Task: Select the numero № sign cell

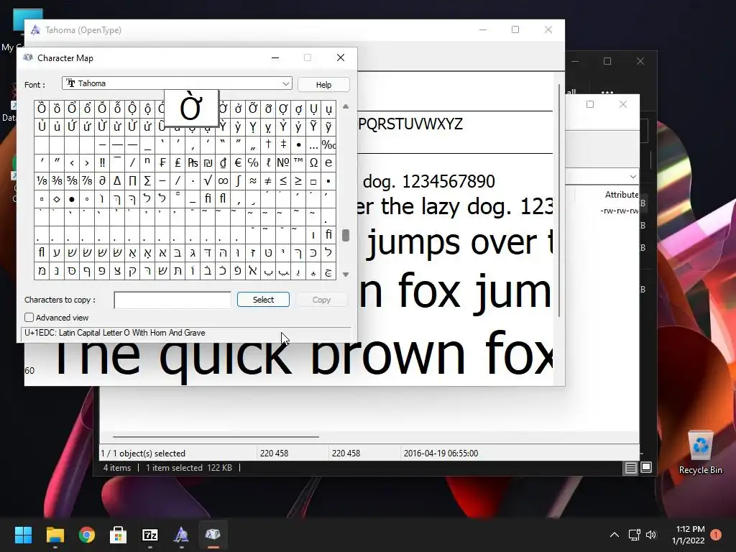Action: click(x=283, y=162)
